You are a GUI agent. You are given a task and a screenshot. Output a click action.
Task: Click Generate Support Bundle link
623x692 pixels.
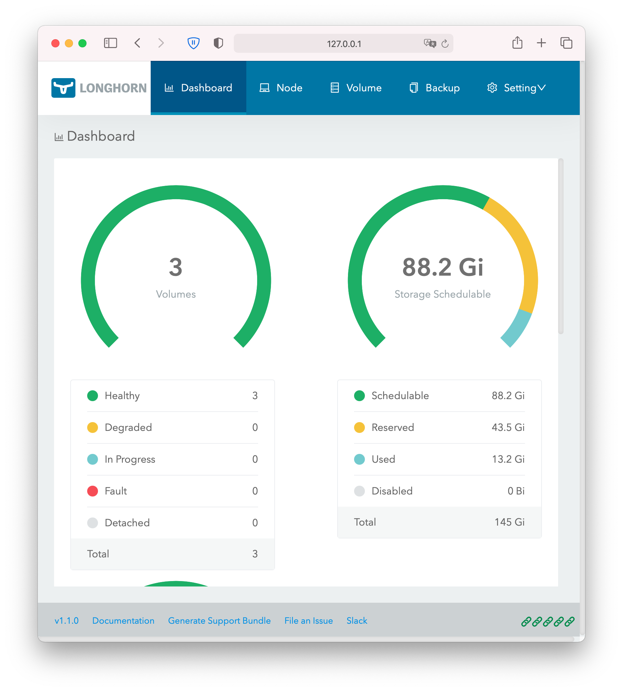(x=219, y=621)
